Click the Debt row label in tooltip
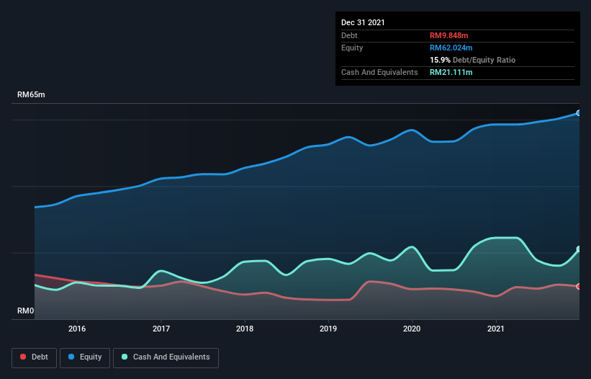 tap(349, 35)
